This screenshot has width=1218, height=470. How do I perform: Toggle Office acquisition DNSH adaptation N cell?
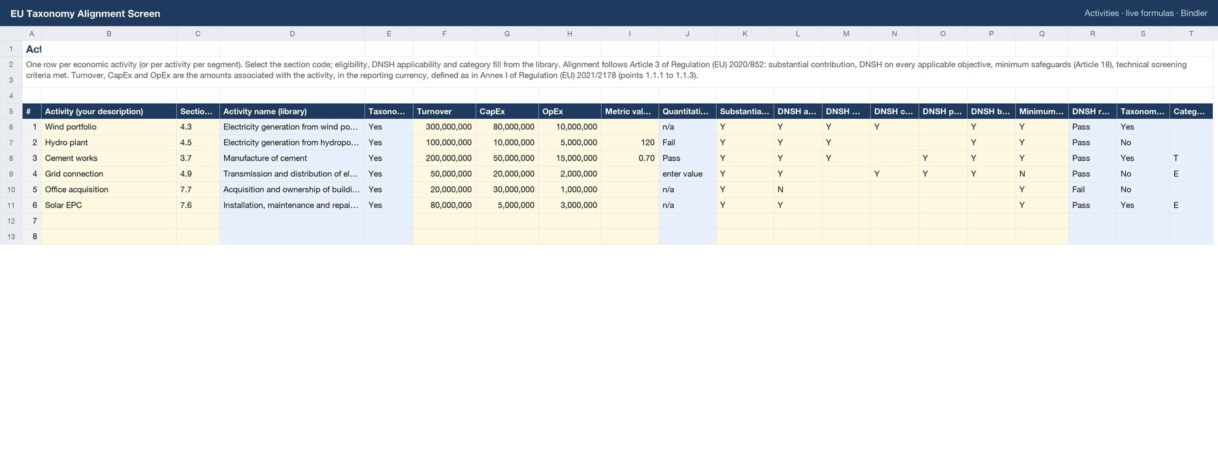798,189
